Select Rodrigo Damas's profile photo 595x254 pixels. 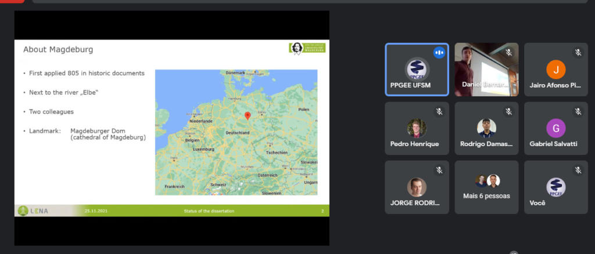click(x=486, y=128)
